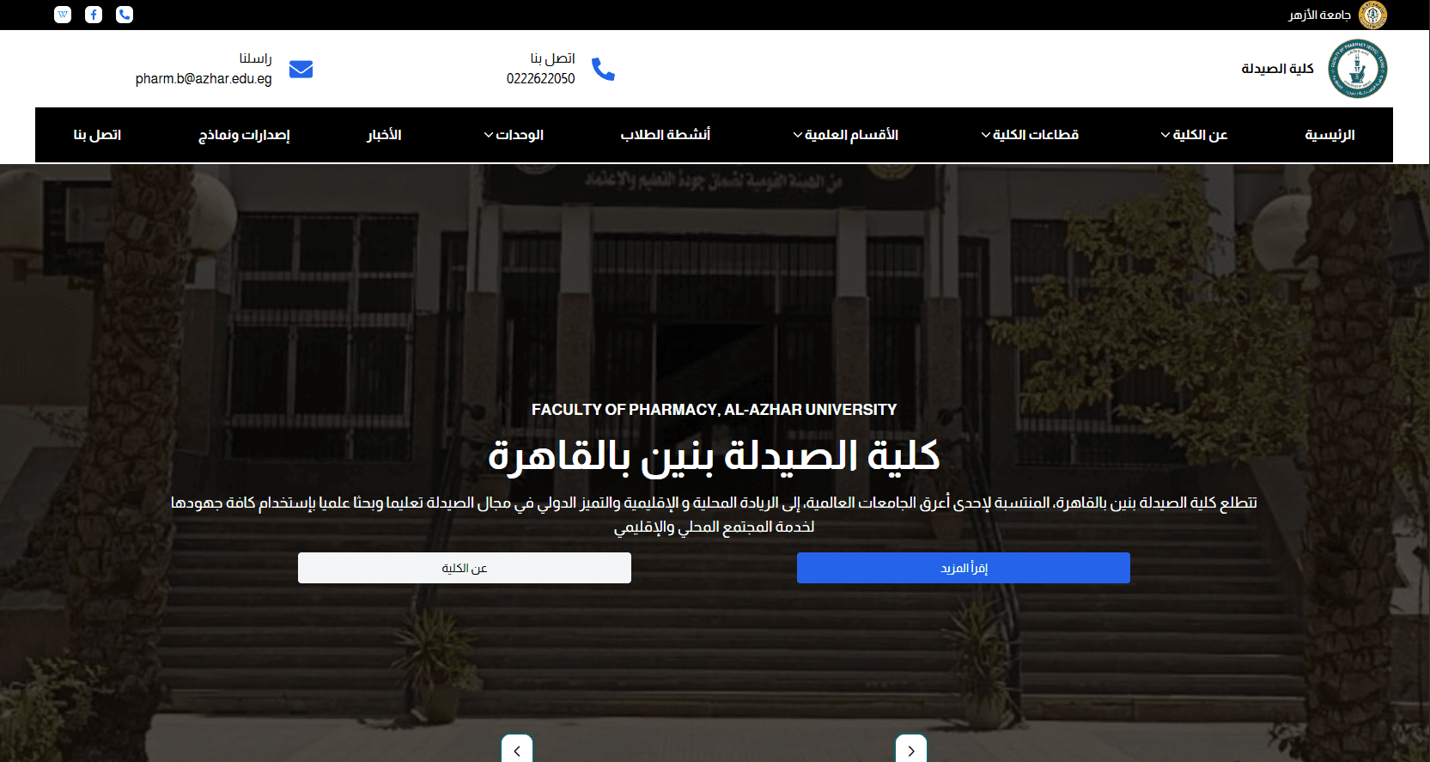This screenshot has width=1430, height=762.
Task: Go to next slide with right arrow
Action: (911, 749)
